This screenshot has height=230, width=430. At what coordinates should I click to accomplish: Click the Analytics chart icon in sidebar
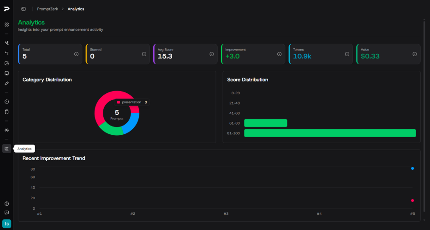click(x=6, y=148)
